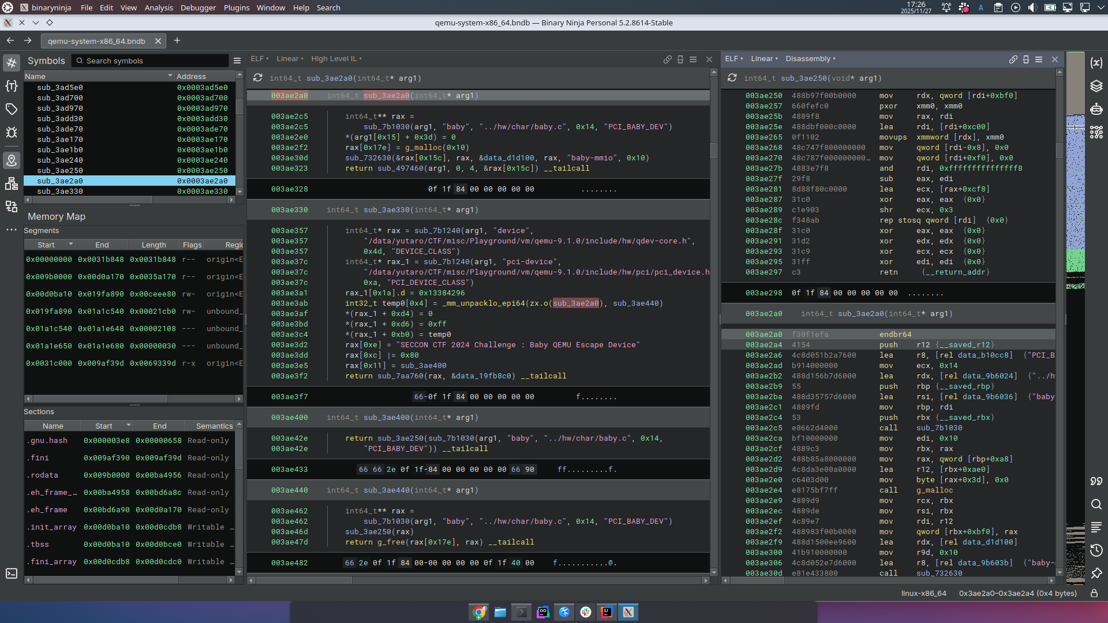Open the Variables panel on the right sidebar
Screen dimensions: 1108x623
[1096, 62]
